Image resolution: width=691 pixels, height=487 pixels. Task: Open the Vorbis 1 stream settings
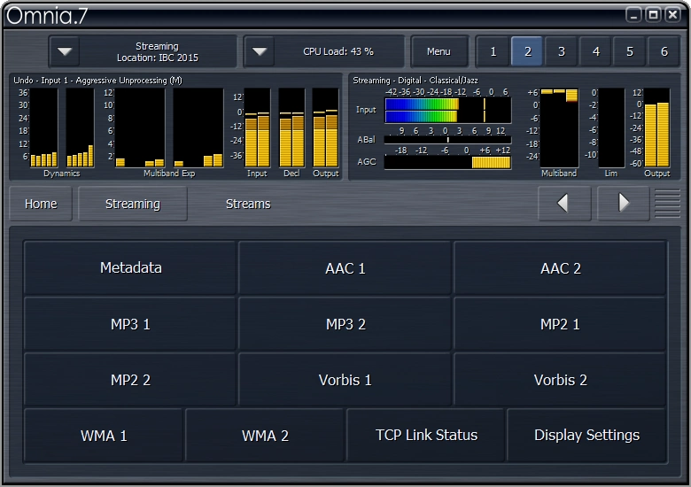(x=345, y=380)
